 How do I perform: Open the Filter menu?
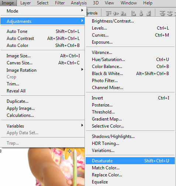tap(60, 3)
